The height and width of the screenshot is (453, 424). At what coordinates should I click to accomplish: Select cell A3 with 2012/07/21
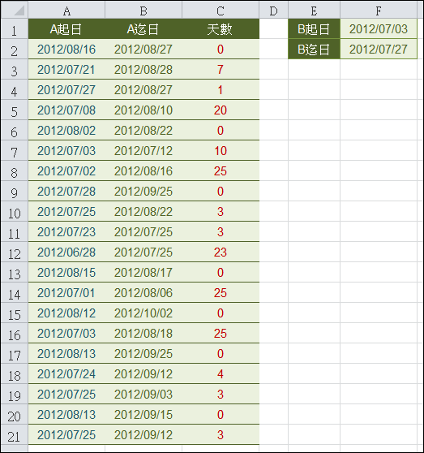(66, 69)
